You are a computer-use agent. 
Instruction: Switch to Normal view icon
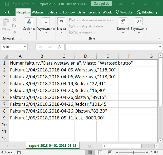[90, 152]
